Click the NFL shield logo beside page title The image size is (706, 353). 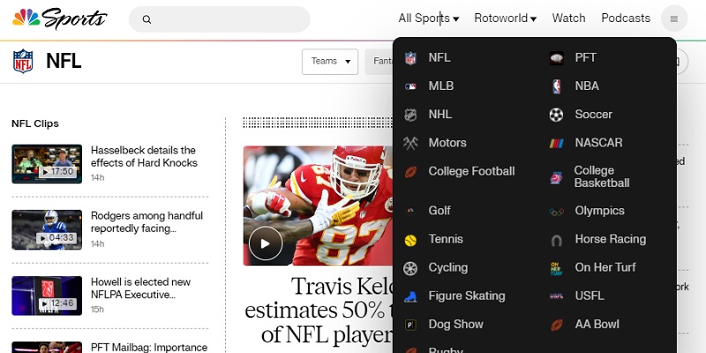[x=23, y=61]
